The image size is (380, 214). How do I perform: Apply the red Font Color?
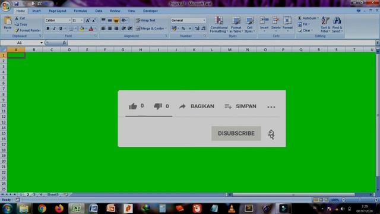click(x=91, y=29)
